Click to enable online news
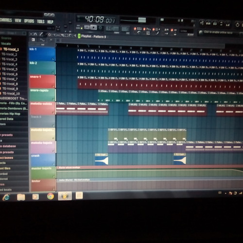The width and height of the screenshot is (243, 243). tap(218, 32)
